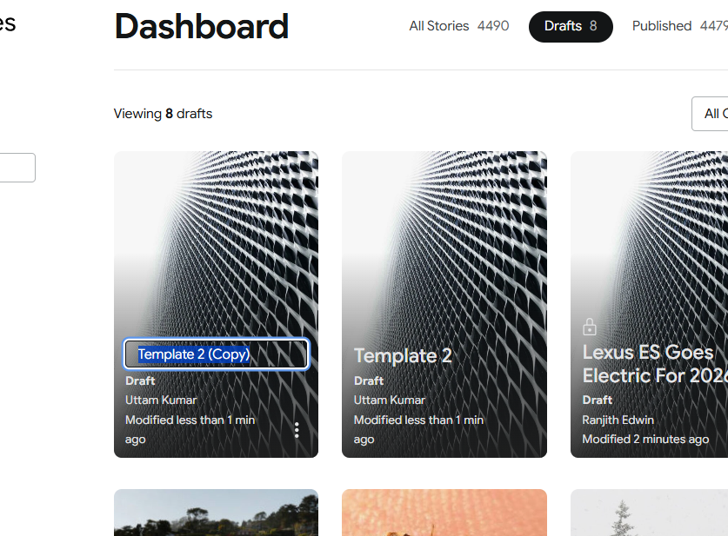
Task: Open the landscape trees story thumbnail
Action: [x=216, y=513]
